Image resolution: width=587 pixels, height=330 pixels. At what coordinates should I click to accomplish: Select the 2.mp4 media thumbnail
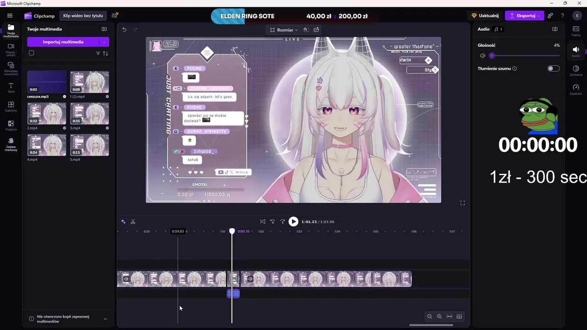(47, 113)
